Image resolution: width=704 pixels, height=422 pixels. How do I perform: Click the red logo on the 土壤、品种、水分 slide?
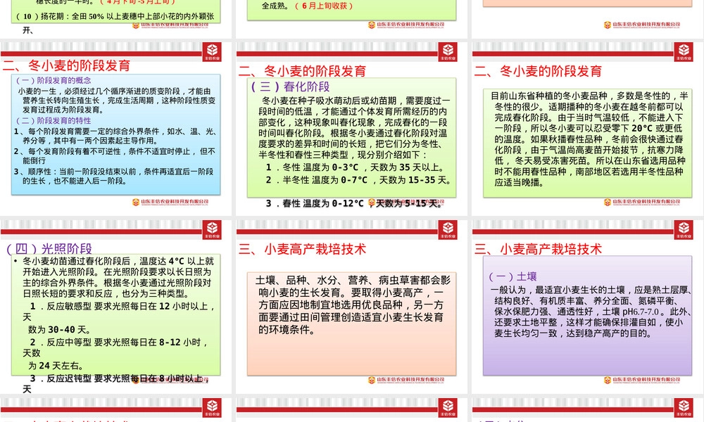pyautogui.click(x=448, y=229)
